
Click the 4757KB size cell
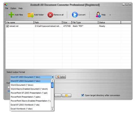point(67,26)
